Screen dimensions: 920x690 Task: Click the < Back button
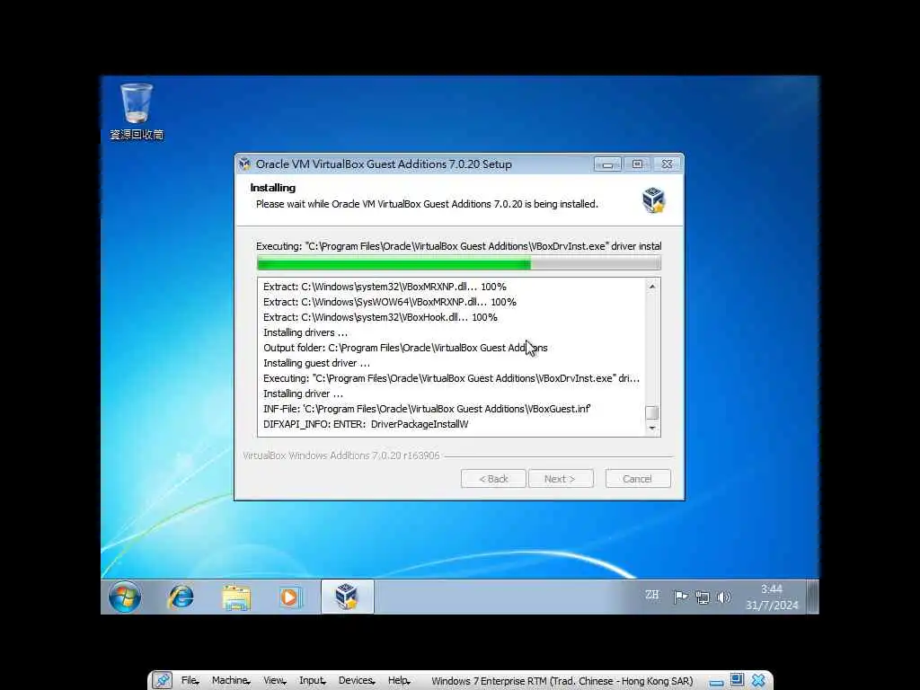(493, 479)
